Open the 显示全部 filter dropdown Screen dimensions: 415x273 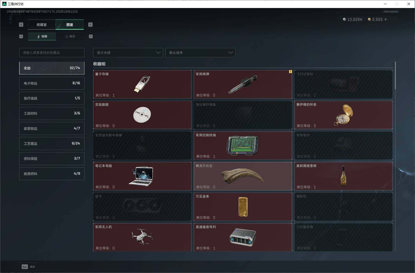click(x=128, y=52)
